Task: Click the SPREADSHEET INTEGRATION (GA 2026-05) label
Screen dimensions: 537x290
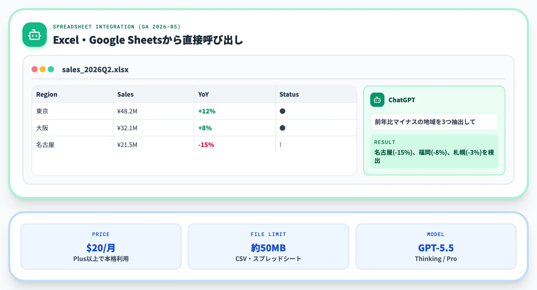Action: (x=117, y=27)
